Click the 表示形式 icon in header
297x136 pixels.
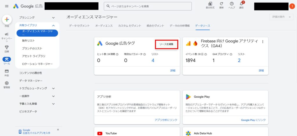point(210,4)
